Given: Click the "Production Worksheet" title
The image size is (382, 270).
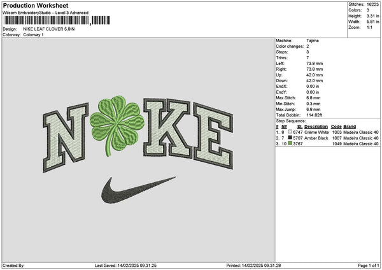Looking at the screenshot, I should point(36,5).
